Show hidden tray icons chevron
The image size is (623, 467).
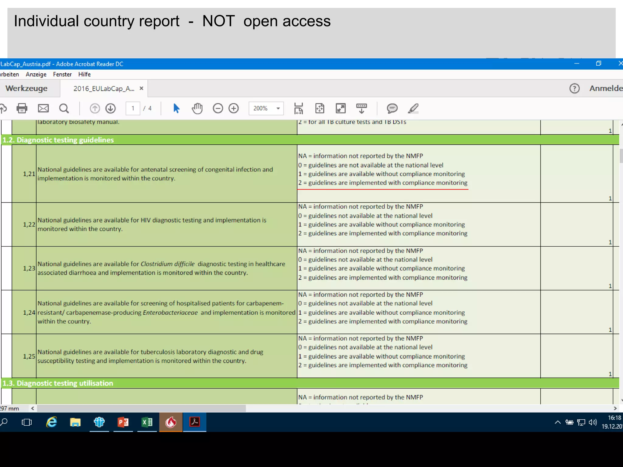click(558, 422)
